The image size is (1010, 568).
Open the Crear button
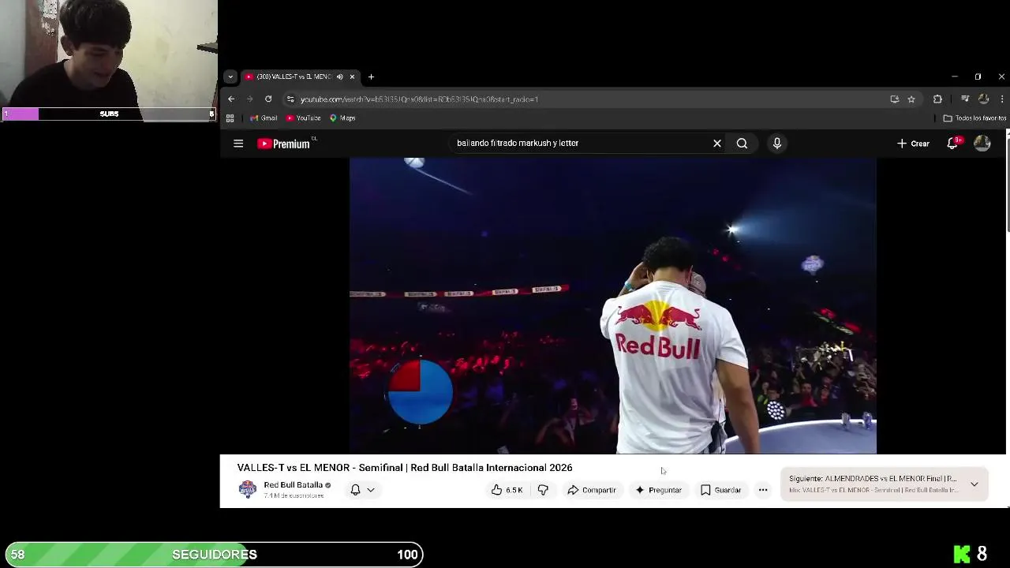point(913,144)
